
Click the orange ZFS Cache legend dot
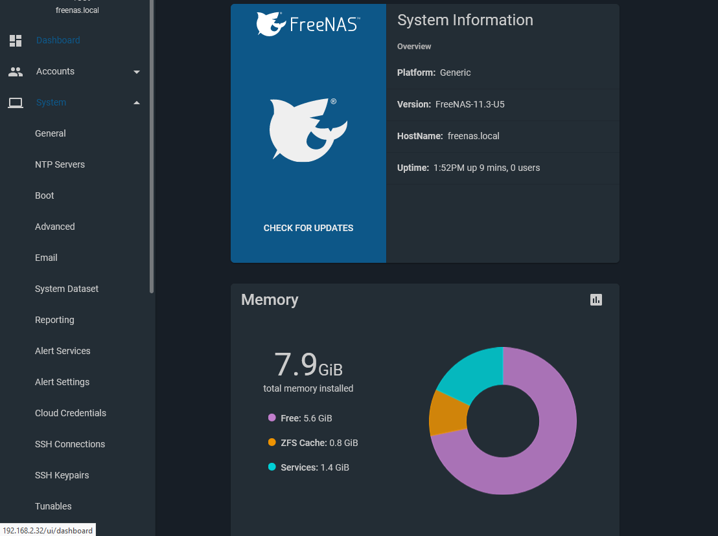(x=272, y=442)
